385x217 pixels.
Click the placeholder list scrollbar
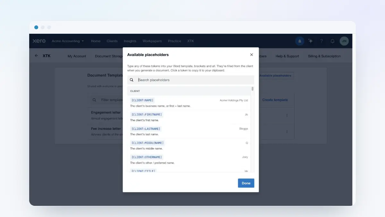click(252, 89)
